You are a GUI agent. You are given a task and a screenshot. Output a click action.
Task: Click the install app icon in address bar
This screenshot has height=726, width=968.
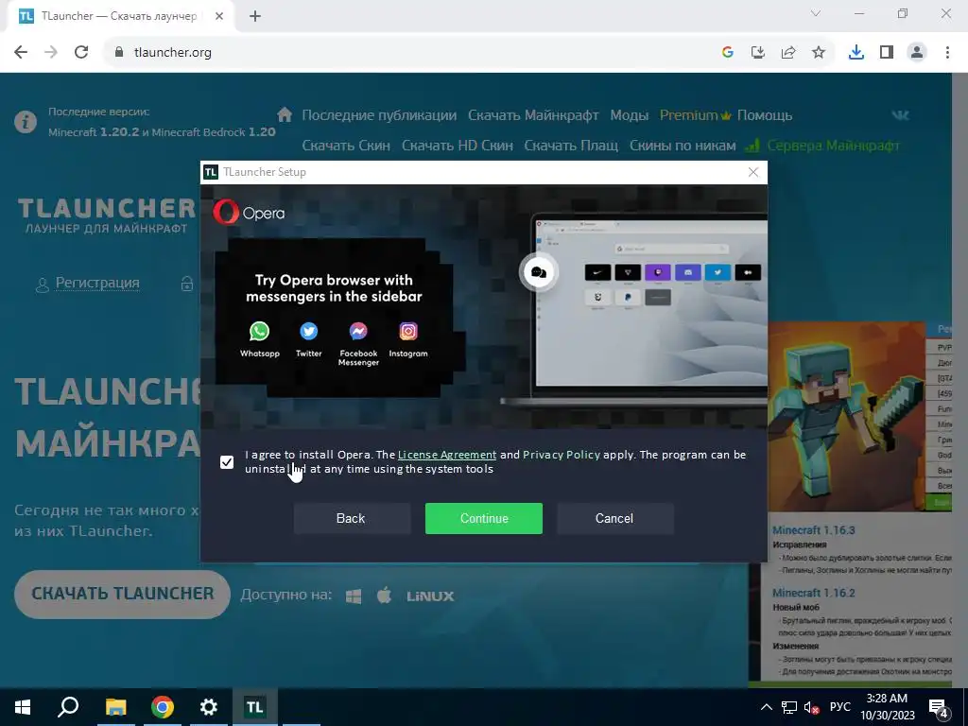click(x=757, y=52)
